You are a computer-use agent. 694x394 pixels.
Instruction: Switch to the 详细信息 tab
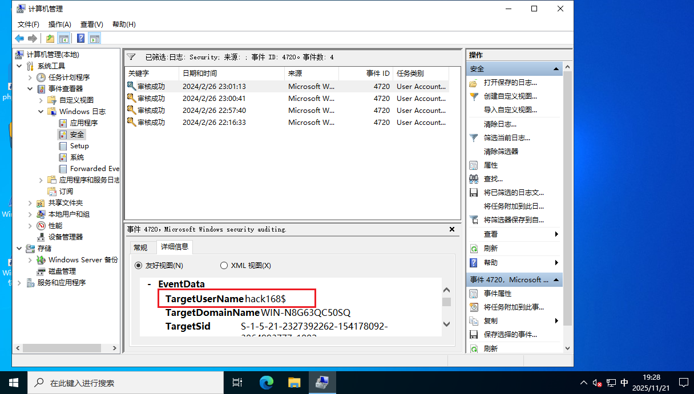pyautogui.click(x=175, y=247)
